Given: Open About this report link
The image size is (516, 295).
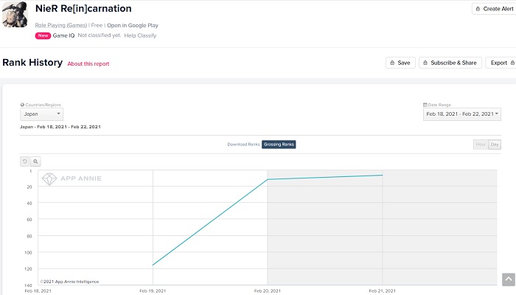Looking at the screenshot, I should [88, 64].
